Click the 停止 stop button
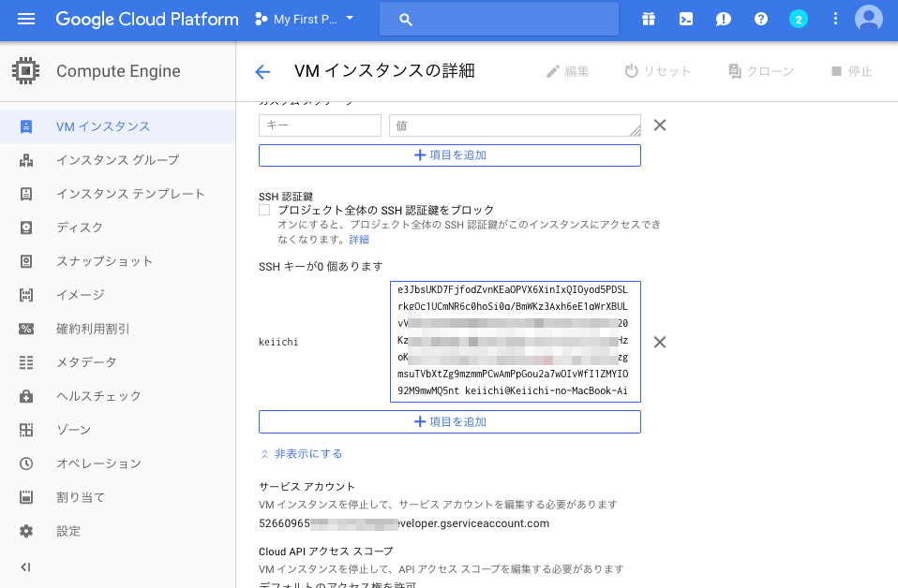The height and width of the screenshot is (588, 898). click(852, 71)
